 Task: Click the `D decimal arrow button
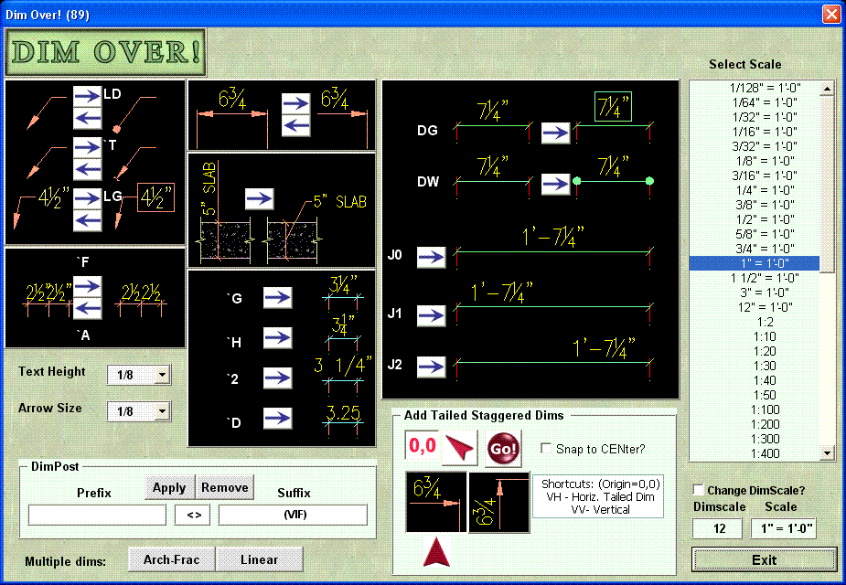click(278, 419)
